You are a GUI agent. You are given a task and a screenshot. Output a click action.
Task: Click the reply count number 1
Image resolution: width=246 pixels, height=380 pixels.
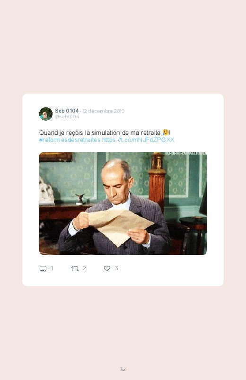click(52, 268)
